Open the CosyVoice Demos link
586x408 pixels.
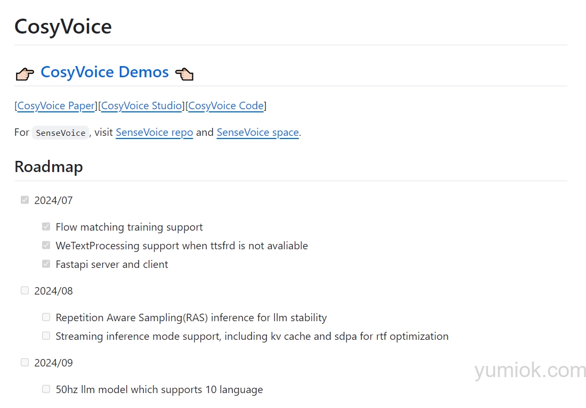104,72
